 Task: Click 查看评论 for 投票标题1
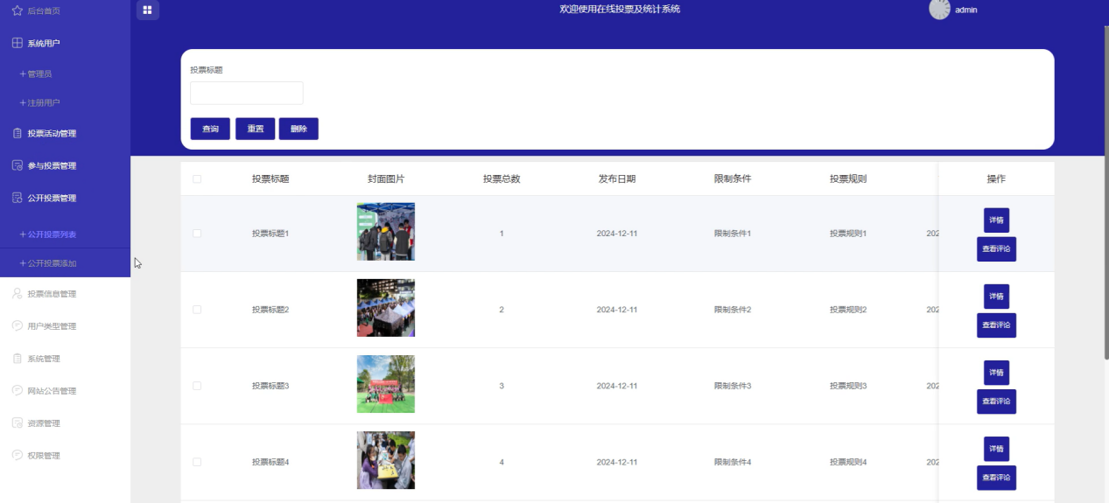(996, 249)
